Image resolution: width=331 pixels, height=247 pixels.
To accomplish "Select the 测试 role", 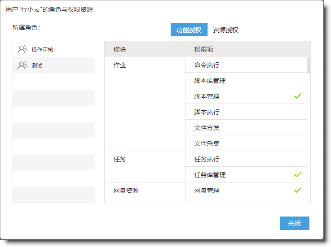I will coord(37,65).
